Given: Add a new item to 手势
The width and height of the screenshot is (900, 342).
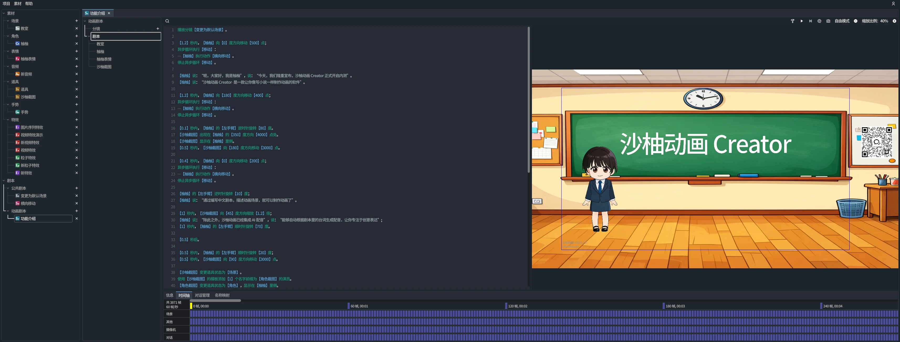Looking at the screenshot, I should pyautogui.click(x=76, y=104).
